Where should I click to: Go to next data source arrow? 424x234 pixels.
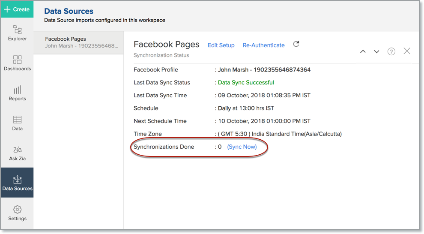pos(376,51)
